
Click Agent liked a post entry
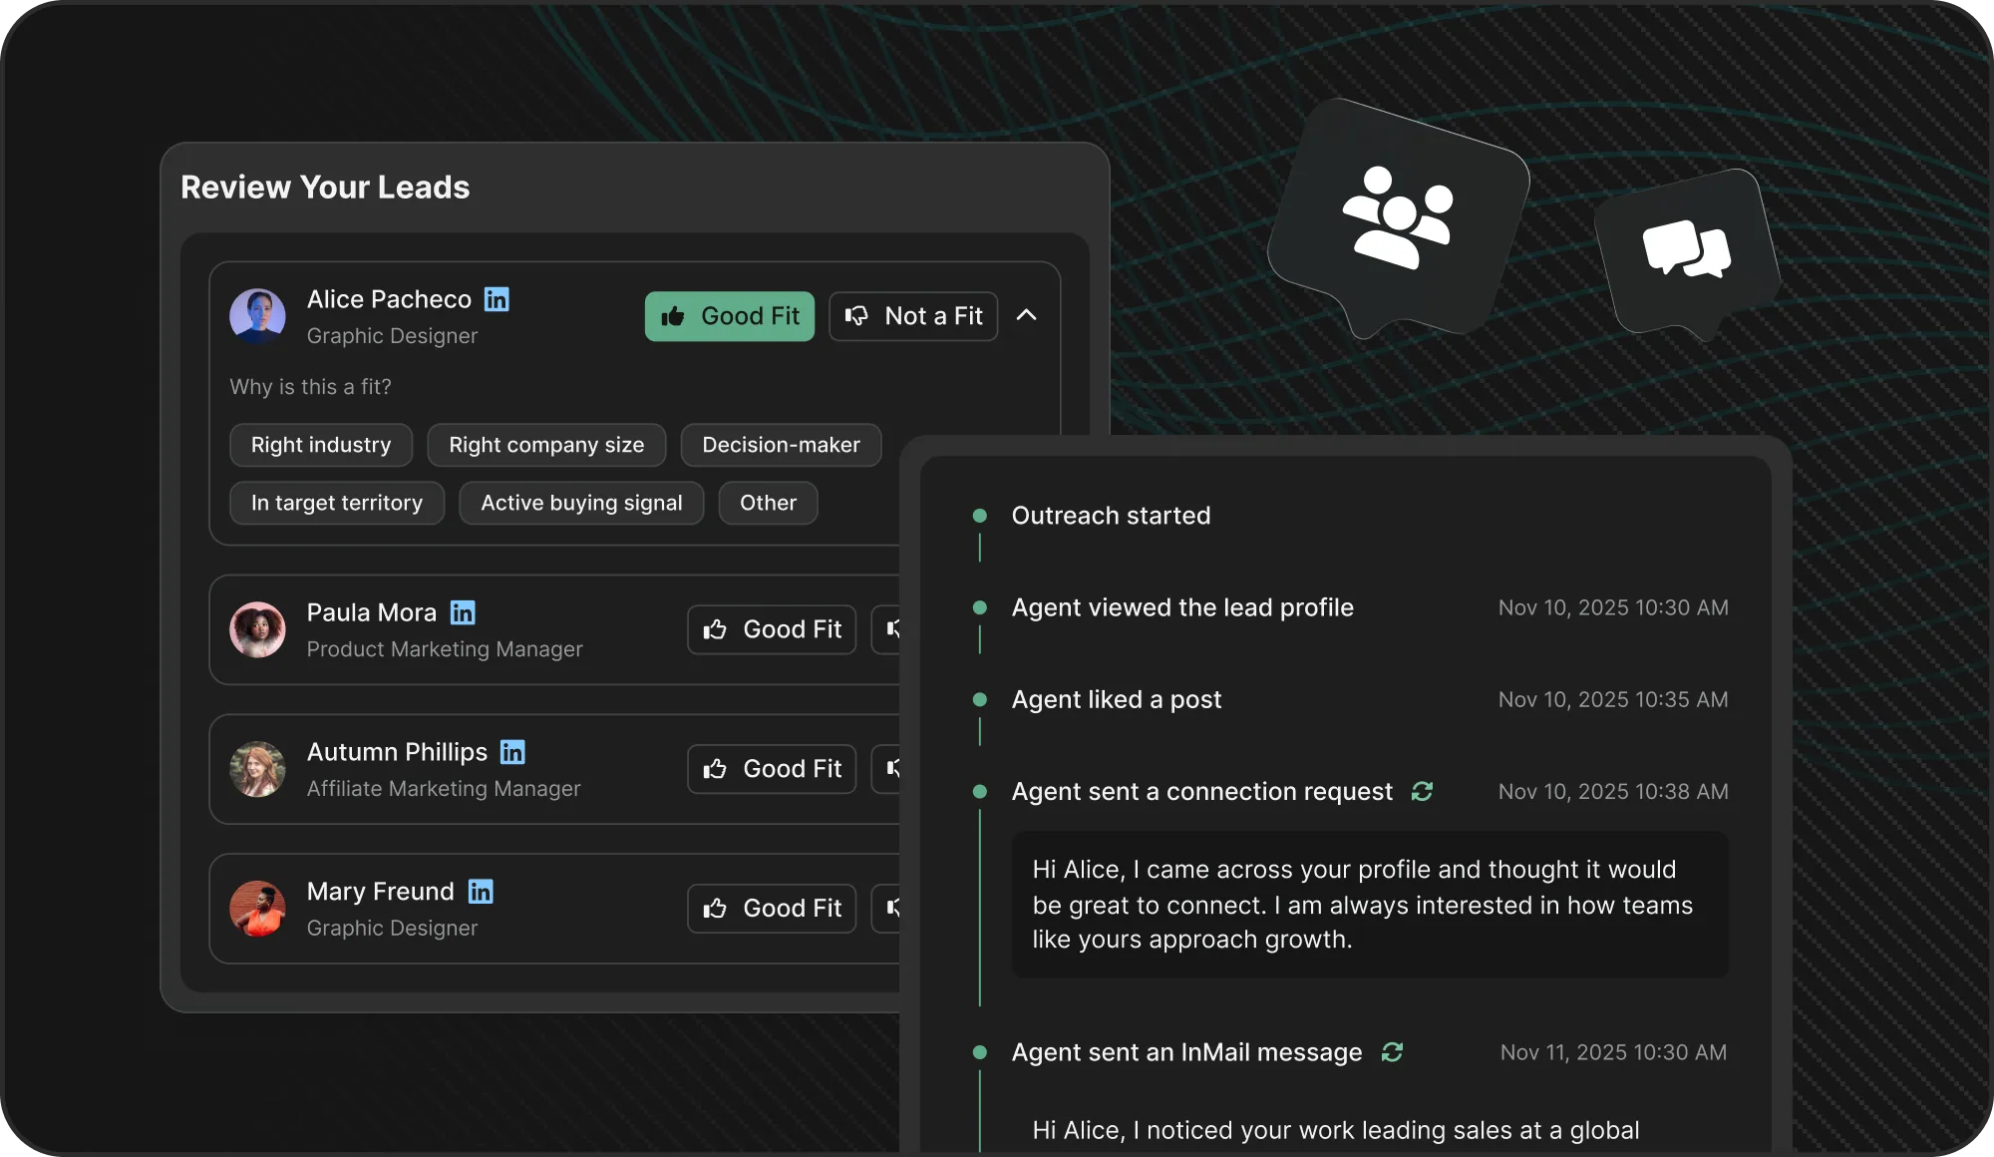[x=1117, y=699]
